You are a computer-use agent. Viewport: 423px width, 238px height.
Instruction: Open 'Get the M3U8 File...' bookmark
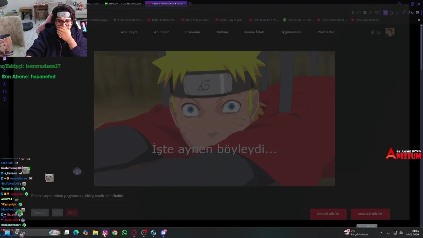298,20
